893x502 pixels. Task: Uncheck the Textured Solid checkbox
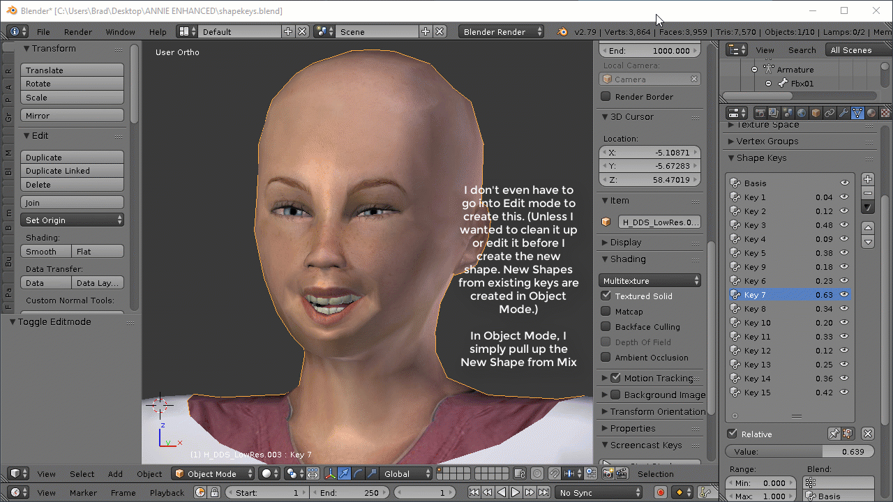click(606, 296)
